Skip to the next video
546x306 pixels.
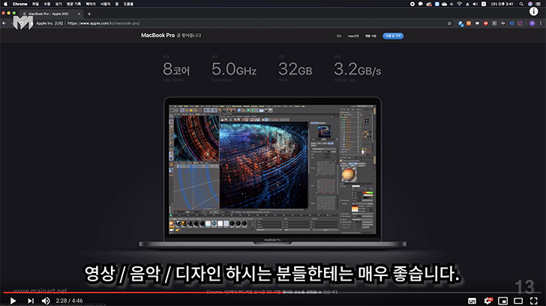pyautogui.click(x=31, y=301)
